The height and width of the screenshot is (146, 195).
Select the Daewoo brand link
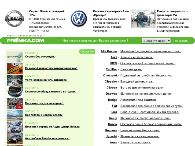pyautogui.click(x=111, y=94)
